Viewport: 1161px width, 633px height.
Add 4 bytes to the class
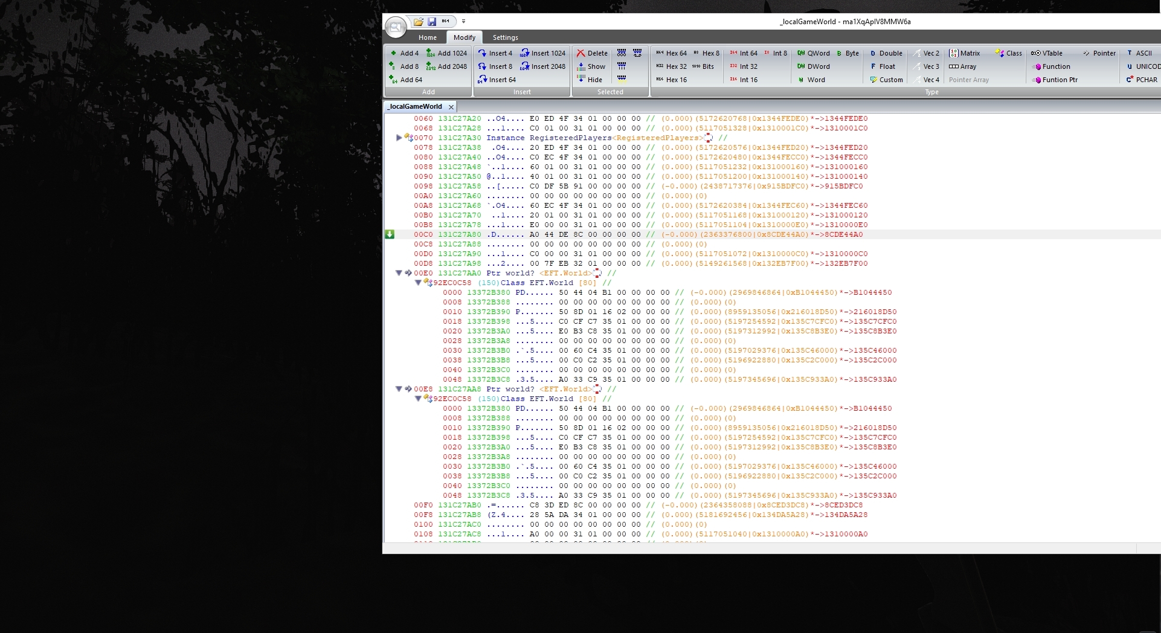pyautogui.click(x=404, y=53)
